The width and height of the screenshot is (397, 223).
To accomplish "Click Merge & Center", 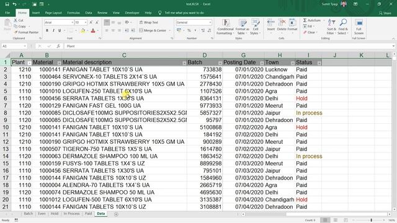I will pos(153,30).
